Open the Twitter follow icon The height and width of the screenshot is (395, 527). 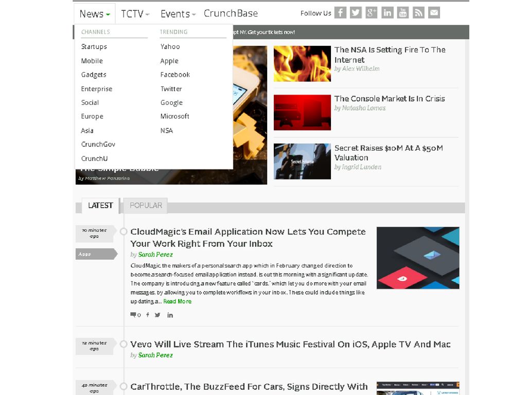(356, 13)
